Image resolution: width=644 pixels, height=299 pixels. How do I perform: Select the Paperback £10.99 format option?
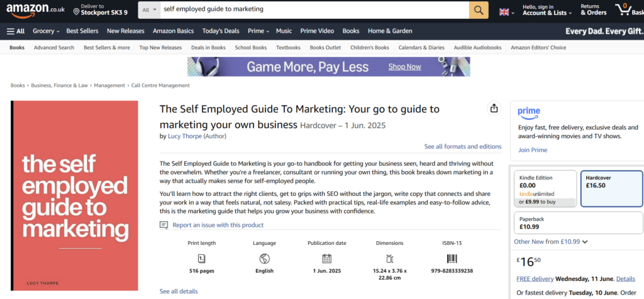(579, 223)
